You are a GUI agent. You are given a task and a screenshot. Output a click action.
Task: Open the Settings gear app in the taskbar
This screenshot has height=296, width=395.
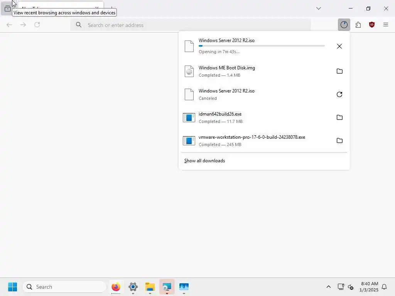(133, 287)
